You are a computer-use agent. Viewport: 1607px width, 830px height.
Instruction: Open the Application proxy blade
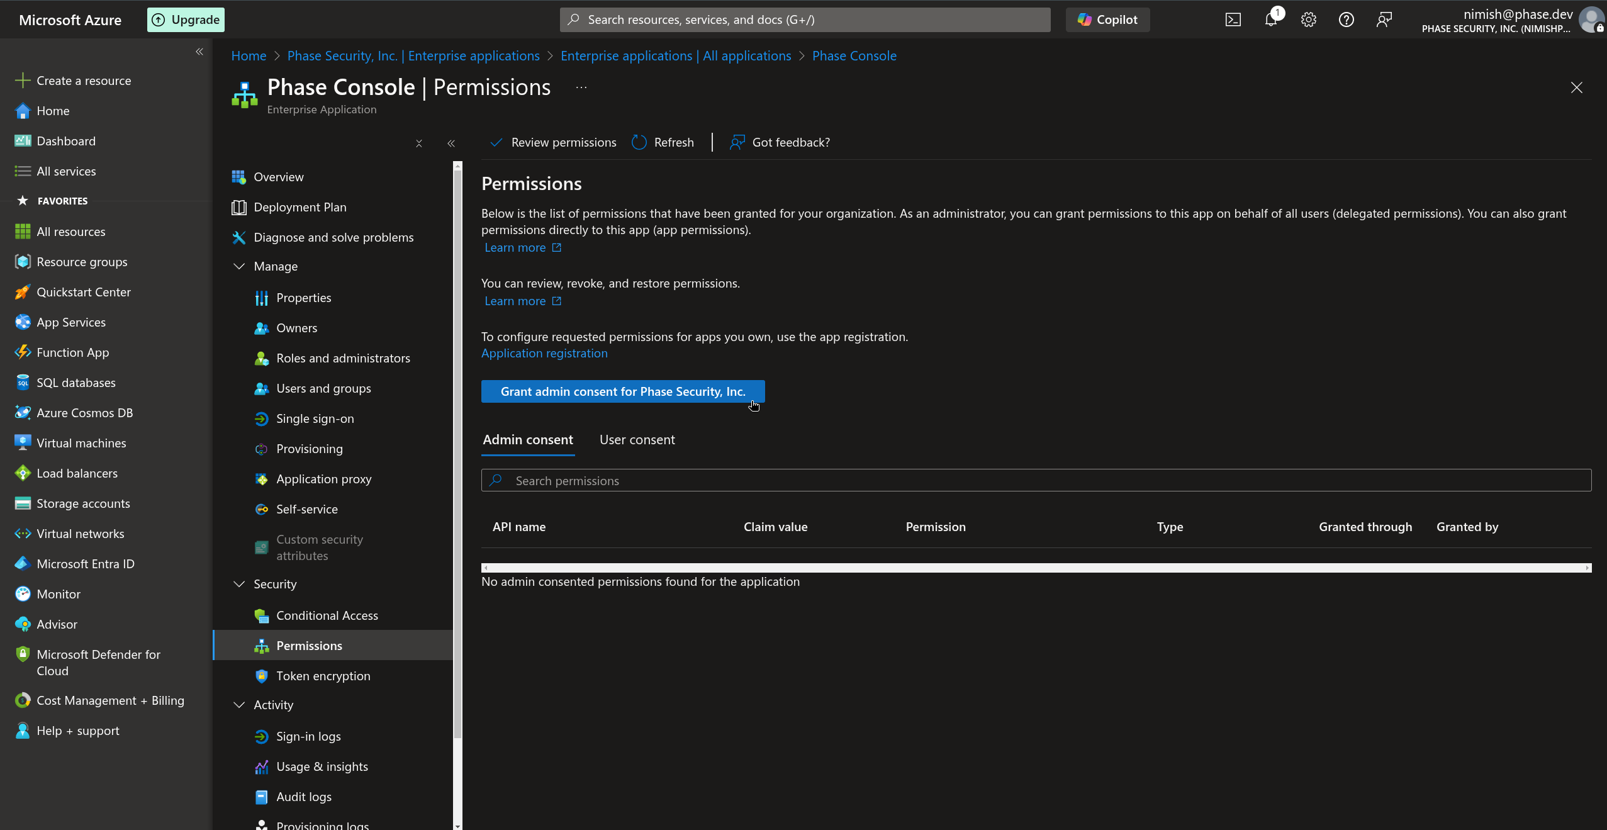[324, 479]
